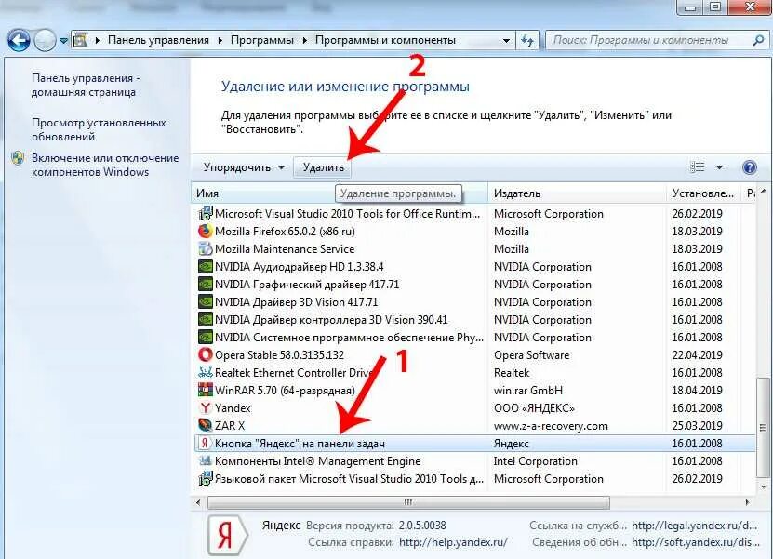Click the horizontal scrollbar left arrow
Viewport: 773px width, 559px height.
tap(198, 503)
